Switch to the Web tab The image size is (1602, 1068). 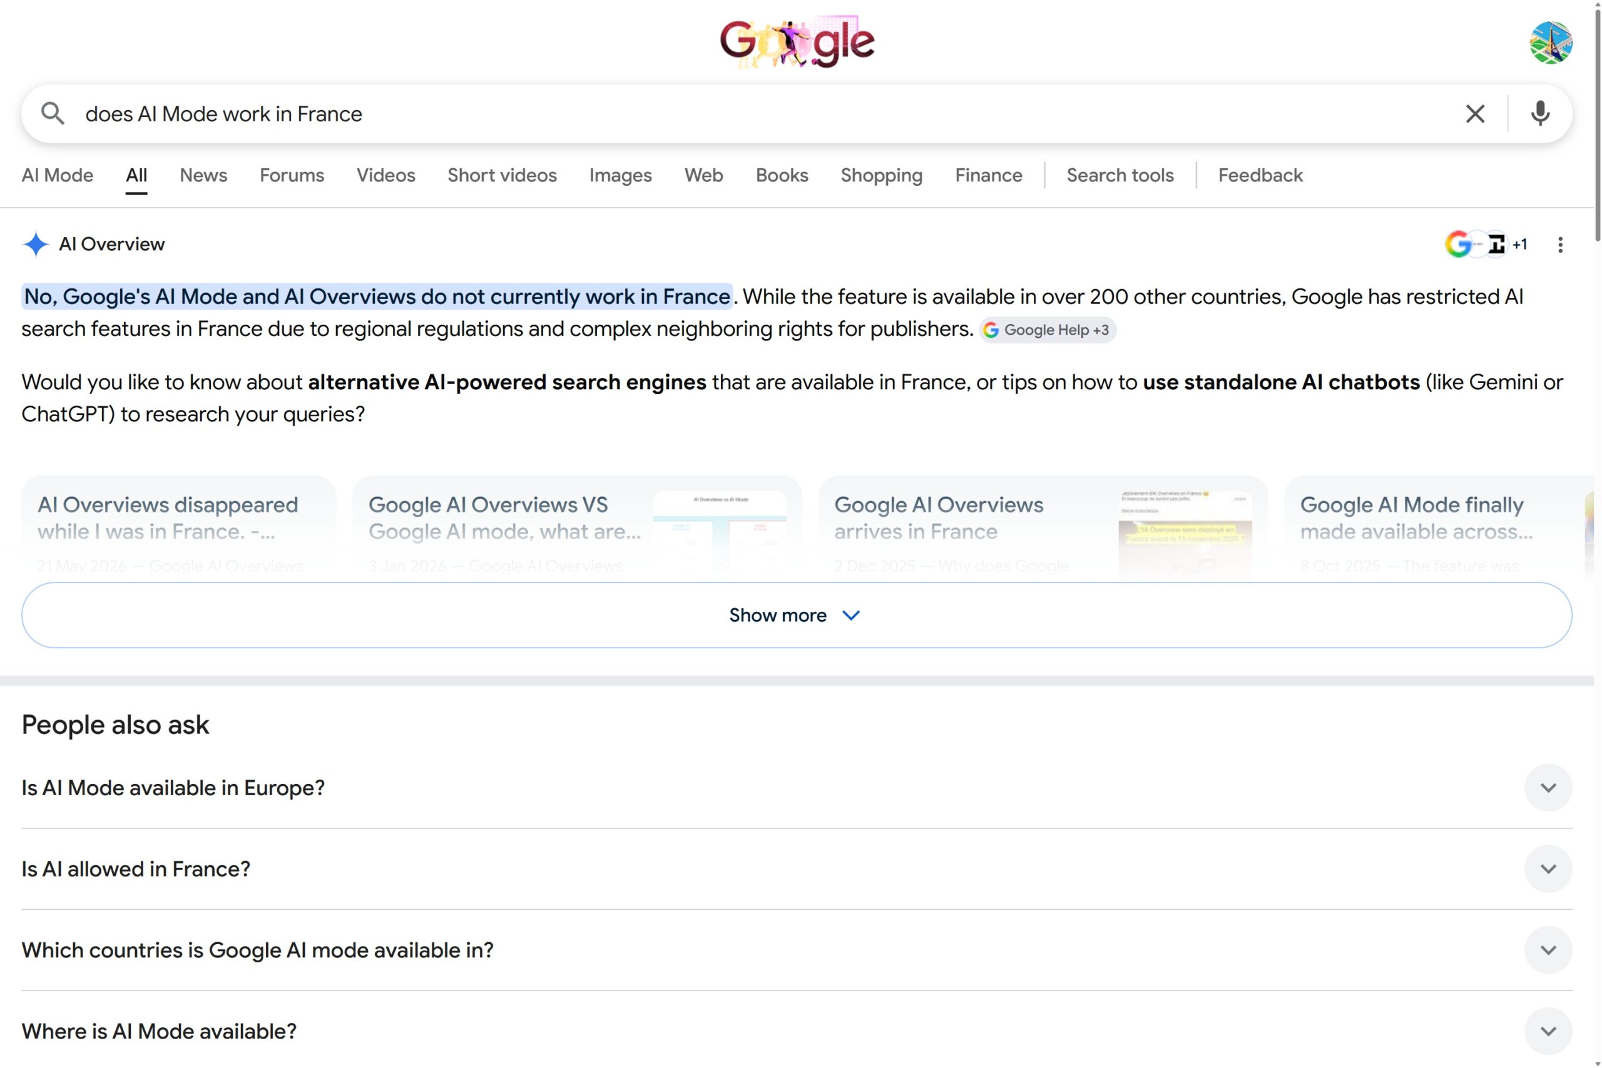[703, 175]
